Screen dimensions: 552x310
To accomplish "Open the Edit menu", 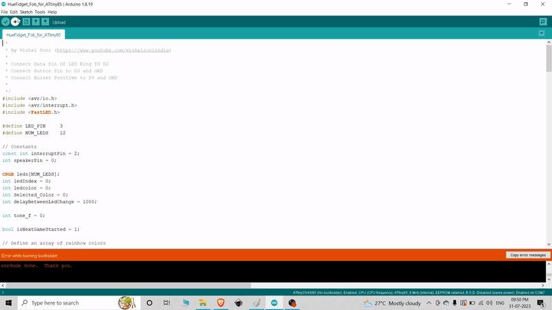I will [14, 12].
